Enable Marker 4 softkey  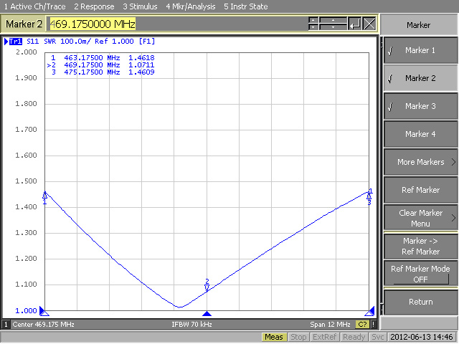[x=420, y=134]
